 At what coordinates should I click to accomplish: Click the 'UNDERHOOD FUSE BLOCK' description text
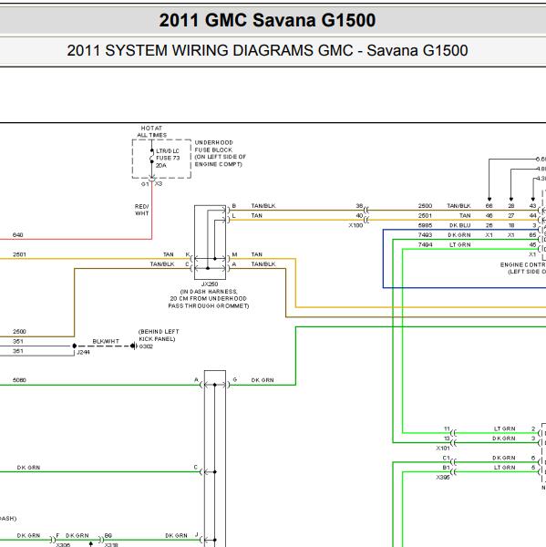[221, 153]
